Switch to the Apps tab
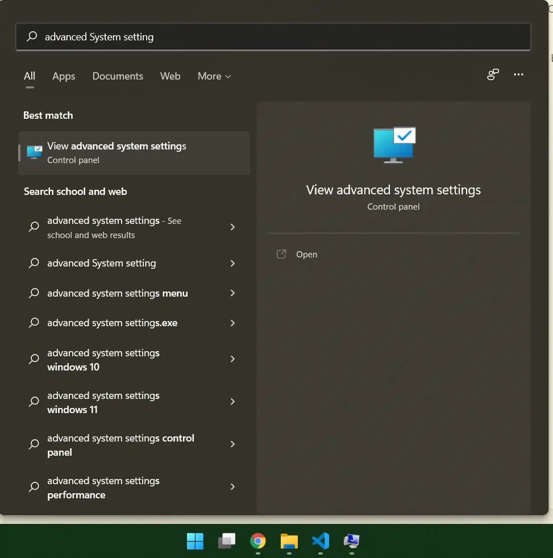The height and width of the screenshot is (558, 553). coord(64,76)
